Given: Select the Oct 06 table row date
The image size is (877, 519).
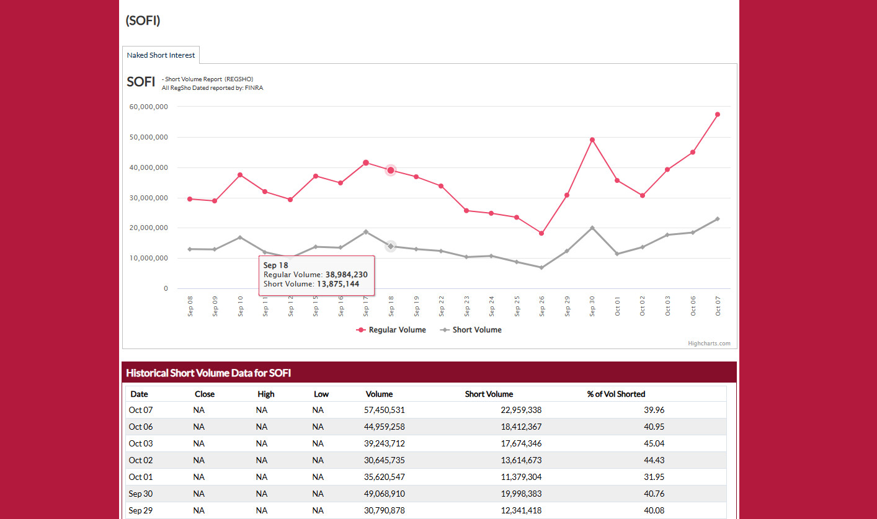Looking at the screenshot, I should coord(141,427).
